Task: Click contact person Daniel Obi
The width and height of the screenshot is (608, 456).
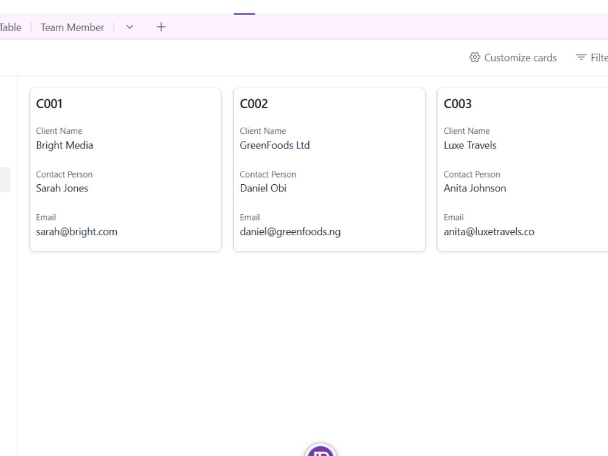Action: [263, 188]
